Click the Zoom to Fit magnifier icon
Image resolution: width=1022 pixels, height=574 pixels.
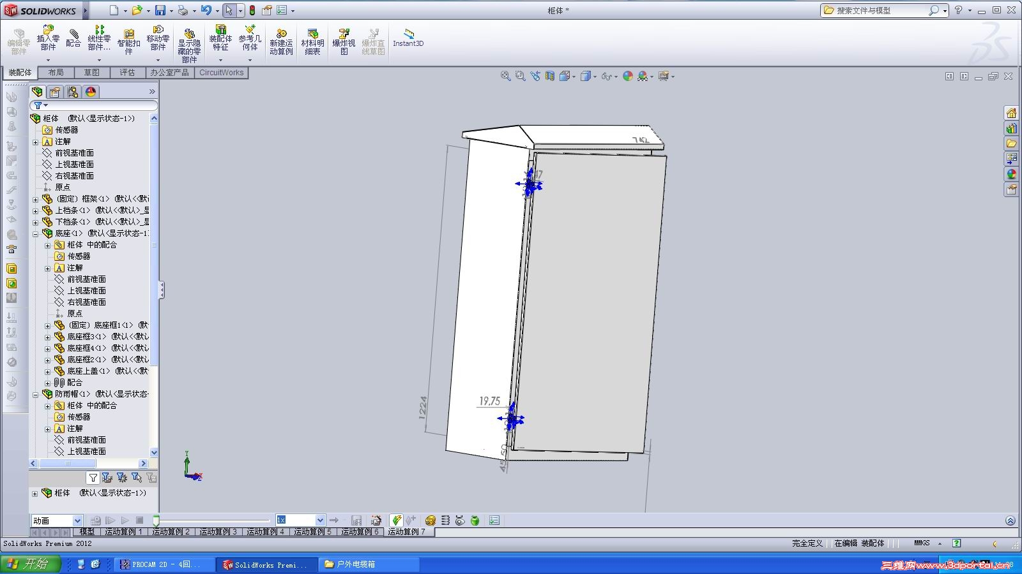pos(505,76)
